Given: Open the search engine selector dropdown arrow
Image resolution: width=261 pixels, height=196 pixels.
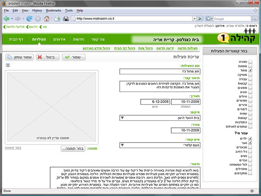Looking at the screenshot, I should (x=212, y=19).
